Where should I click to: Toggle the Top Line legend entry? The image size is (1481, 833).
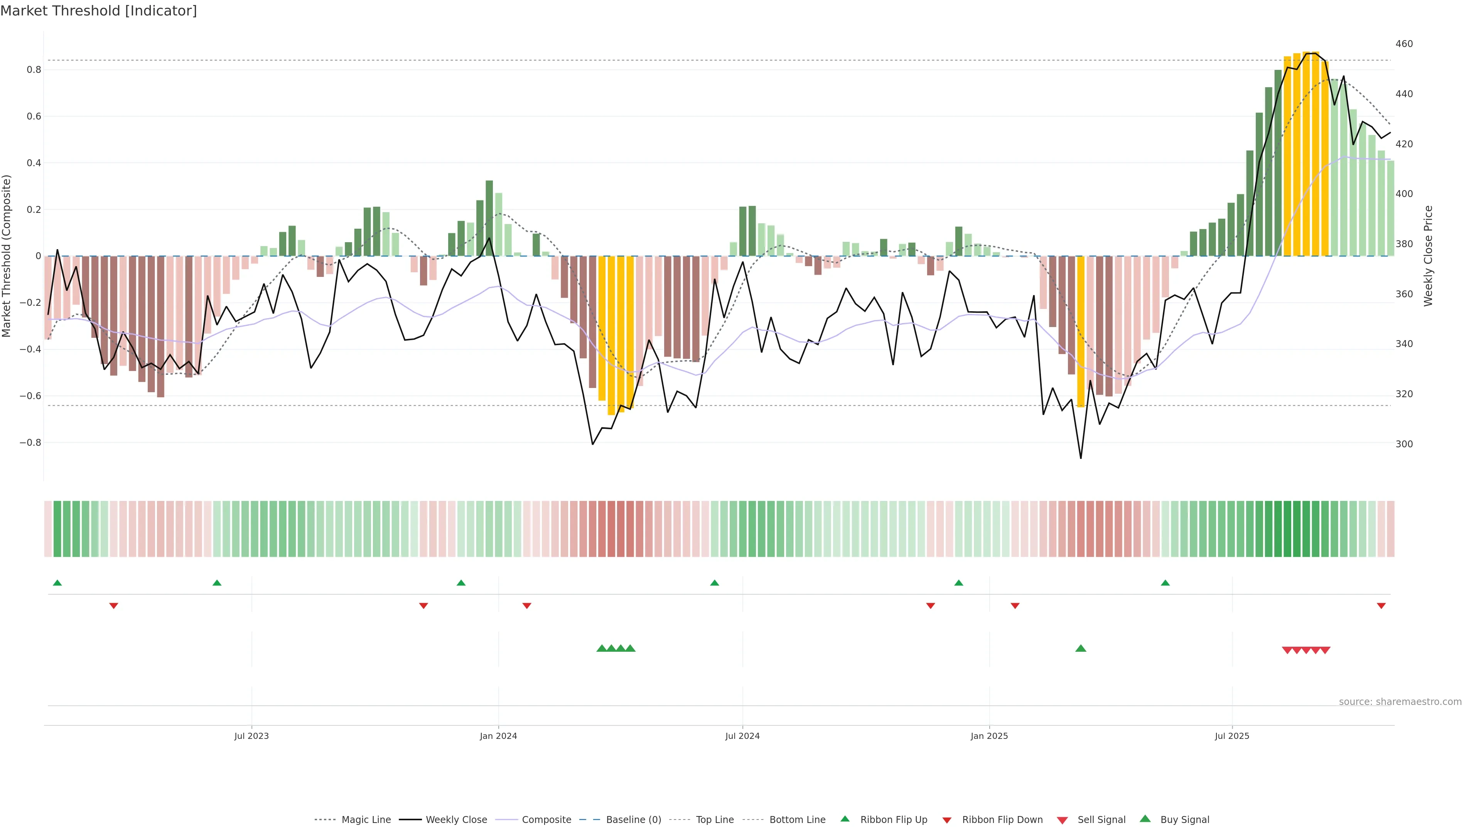715,820
